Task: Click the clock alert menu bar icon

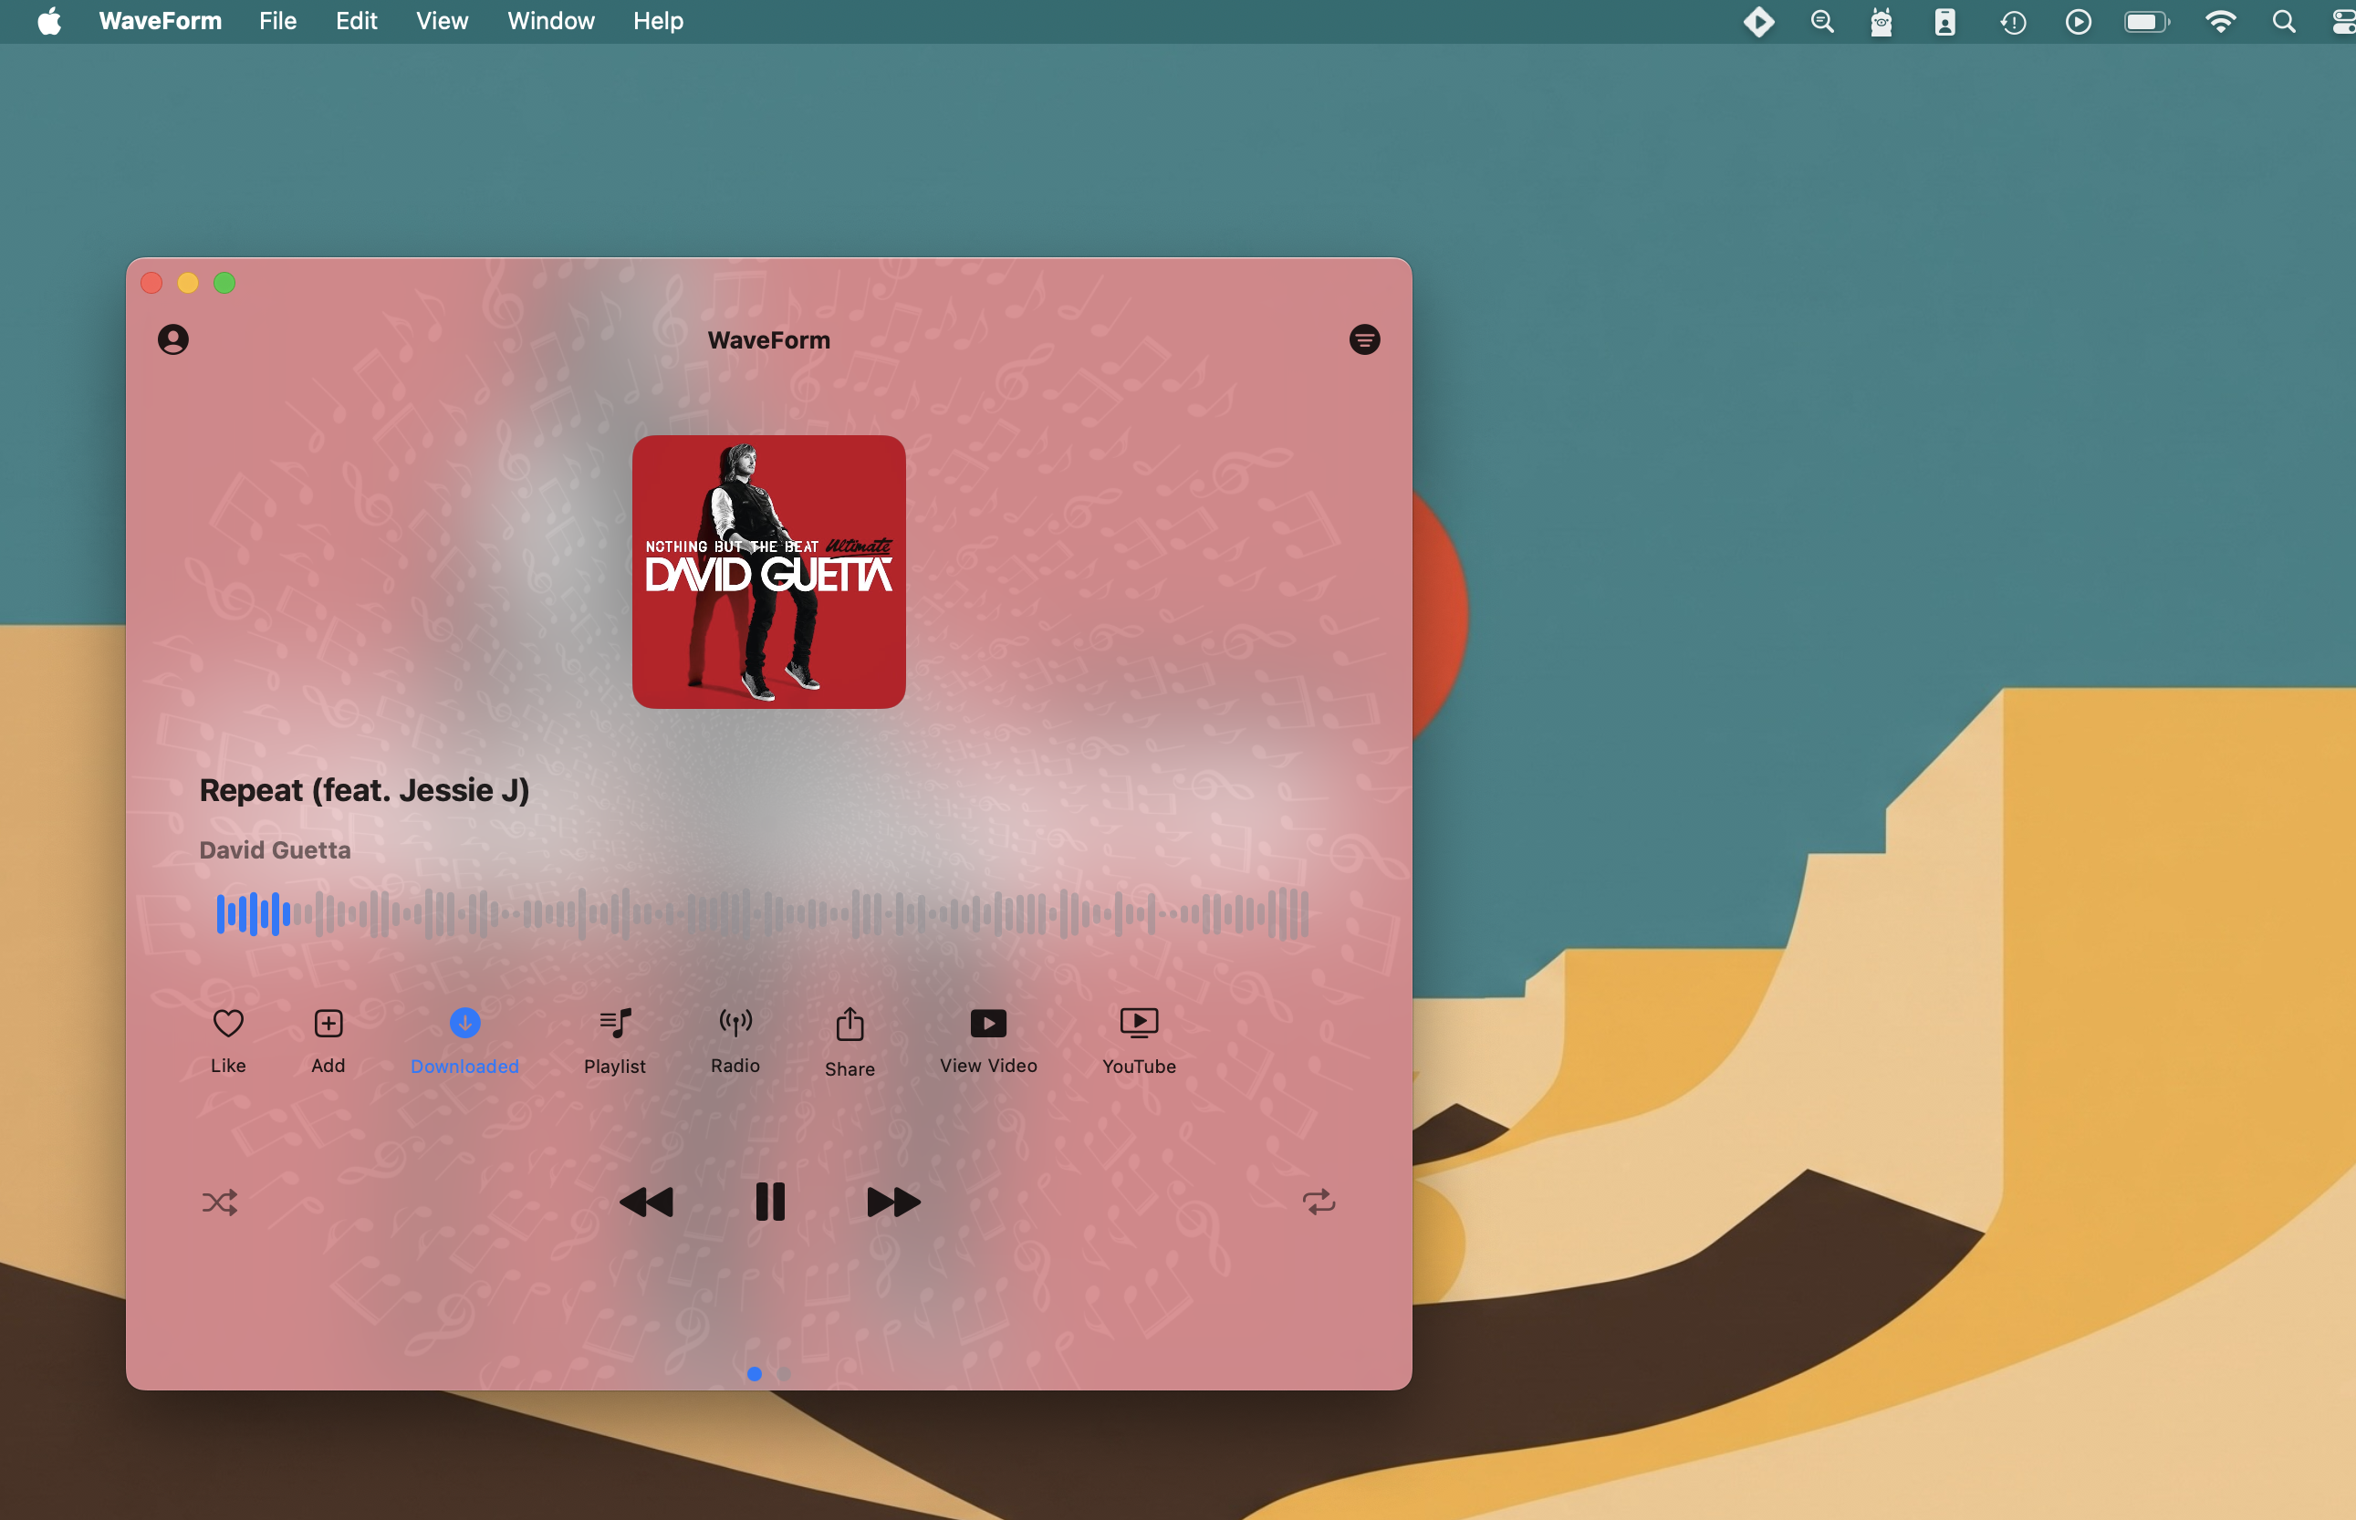Action: 2014,22
